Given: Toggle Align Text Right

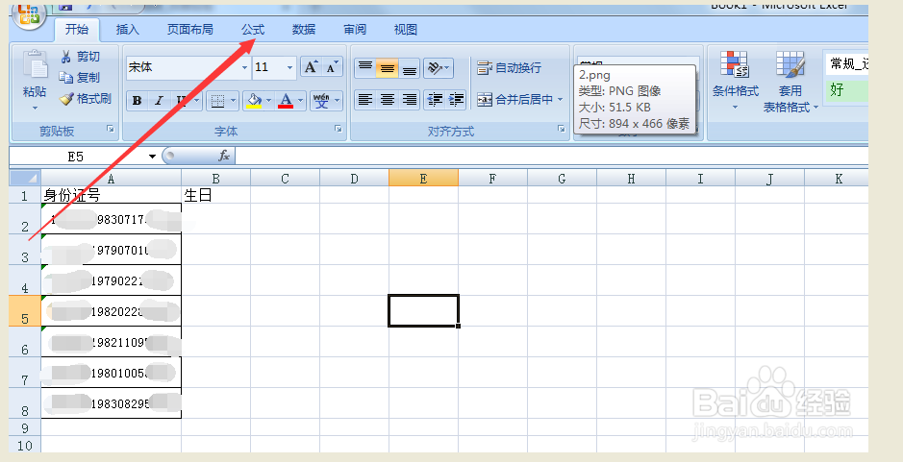Looking at the screenshot, I should 409,100.
